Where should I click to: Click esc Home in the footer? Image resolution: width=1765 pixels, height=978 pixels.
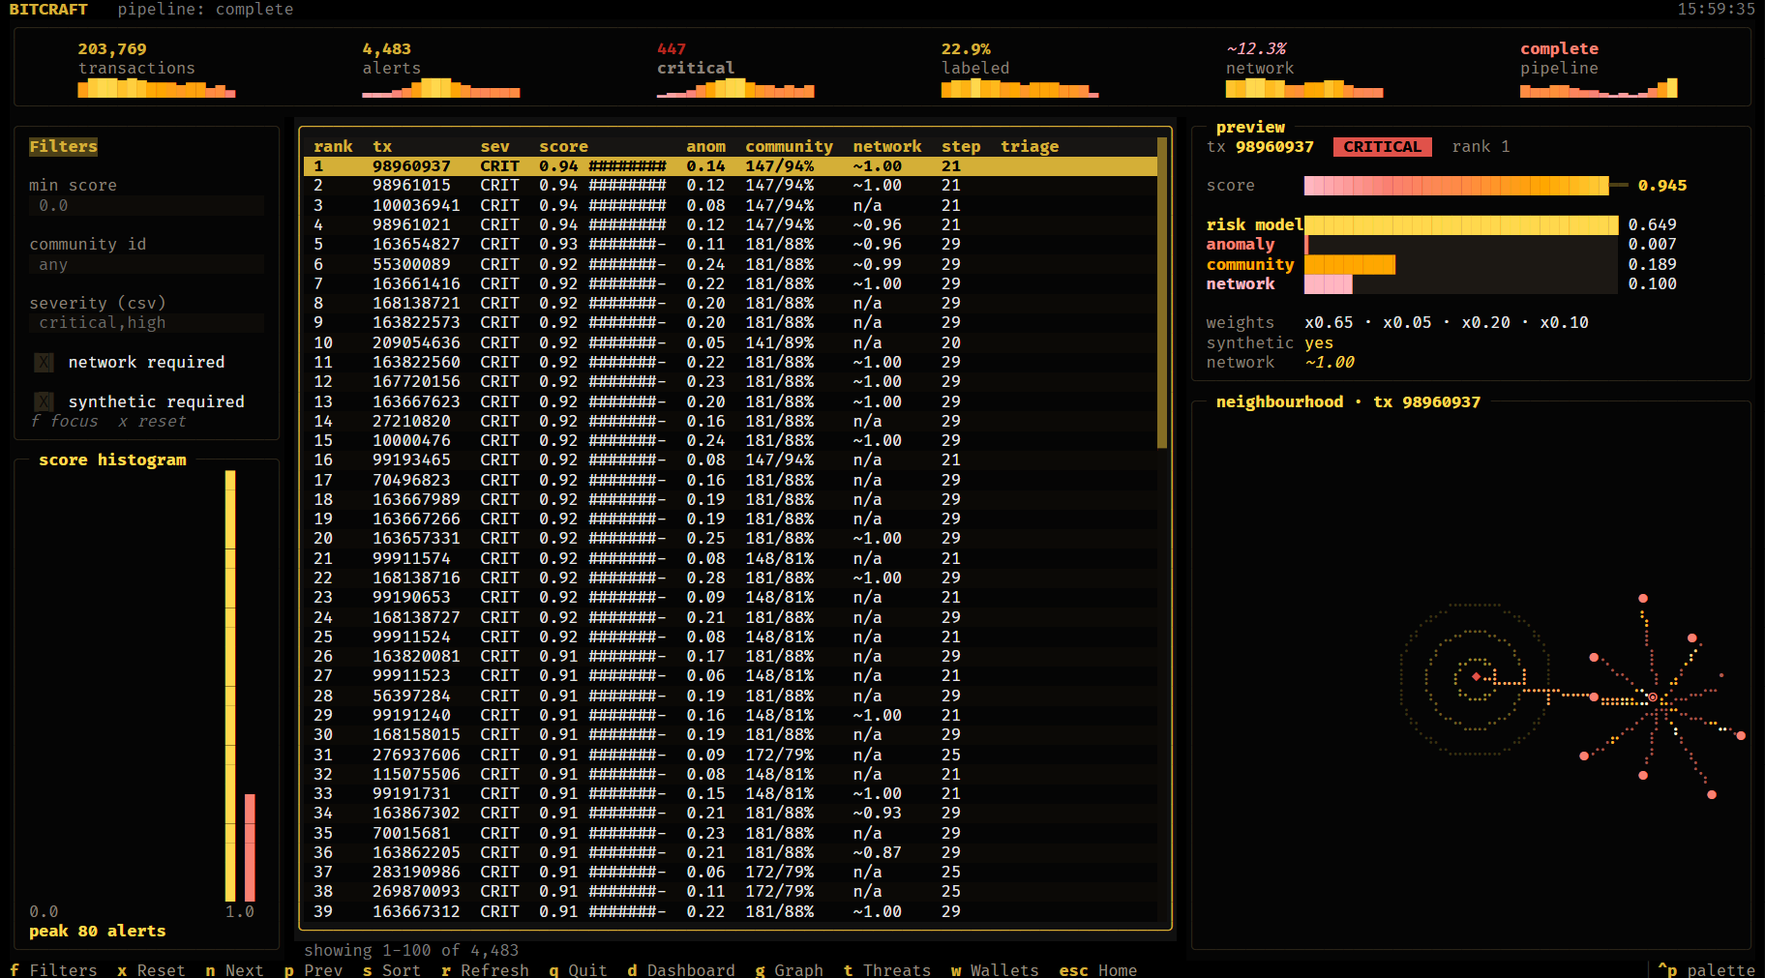click(x=1097, y=969)
